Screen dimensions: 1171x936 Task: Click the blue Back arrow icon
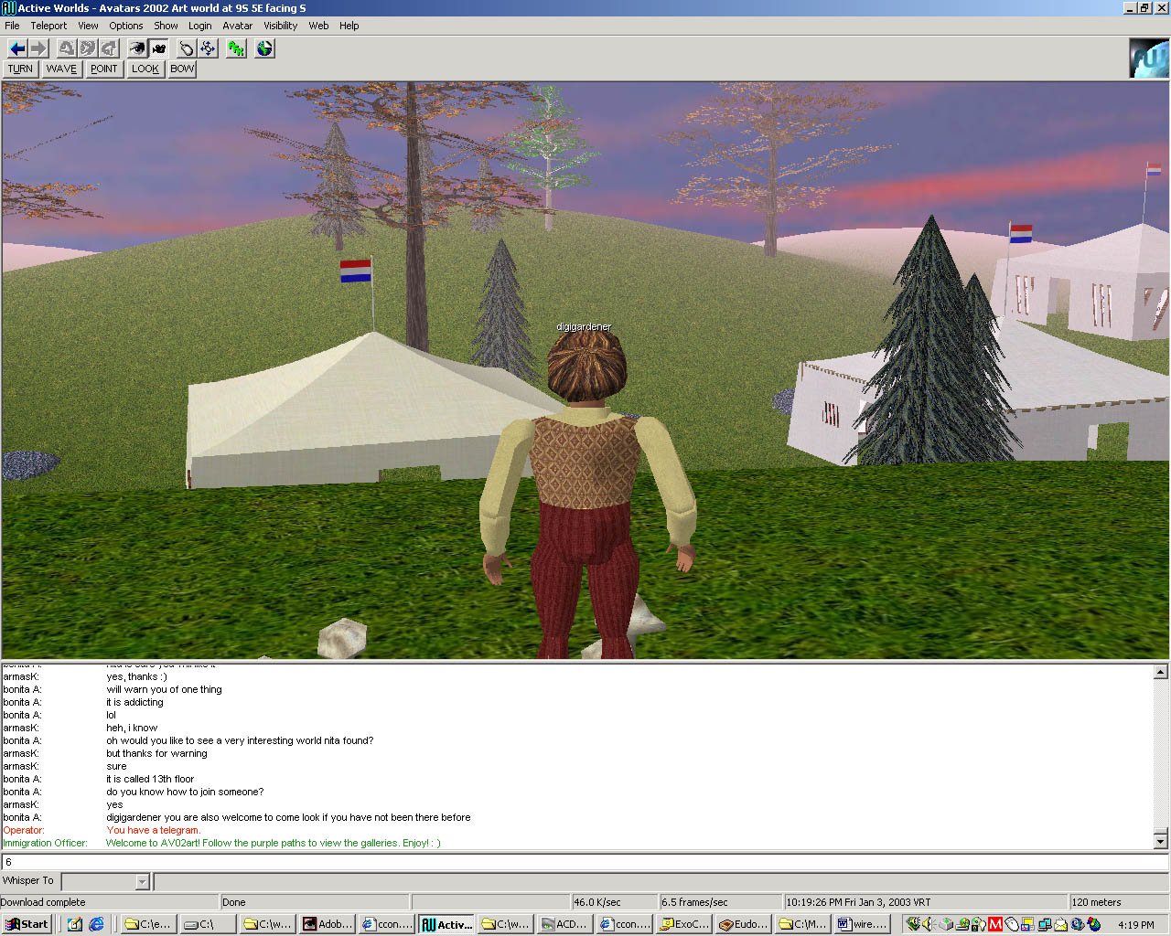(x=17, y=48)
